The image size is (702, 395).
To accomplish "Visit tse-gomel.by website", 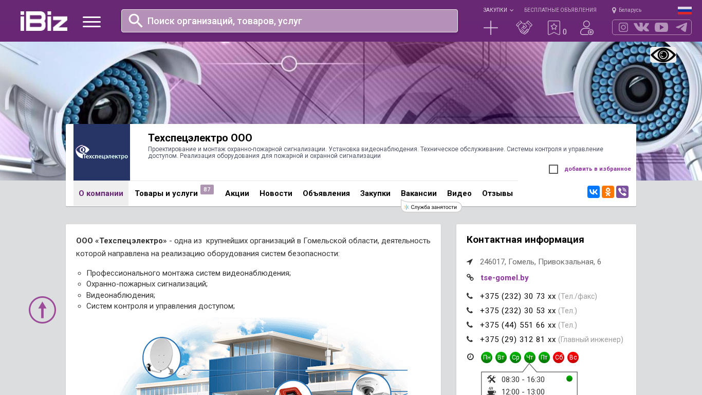I will click(x=505, y=278).
